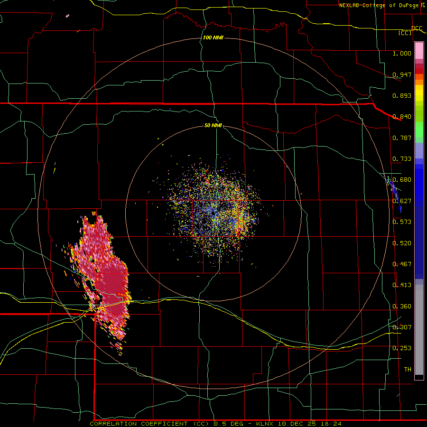Select the 0.947 scale value
This screenshot has width=427, height=427.
coord(402,74)
